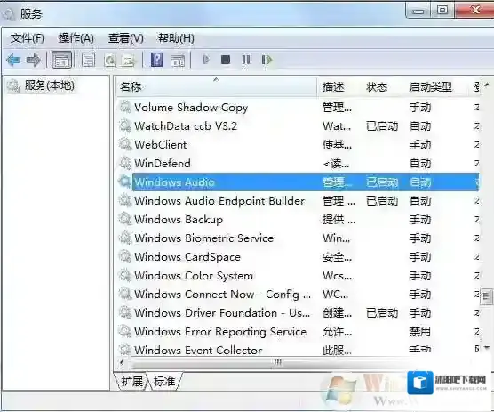Click the Export List toolbar icon
The height and width of the screenshot is (412, 494).
[x=129, y=61]
